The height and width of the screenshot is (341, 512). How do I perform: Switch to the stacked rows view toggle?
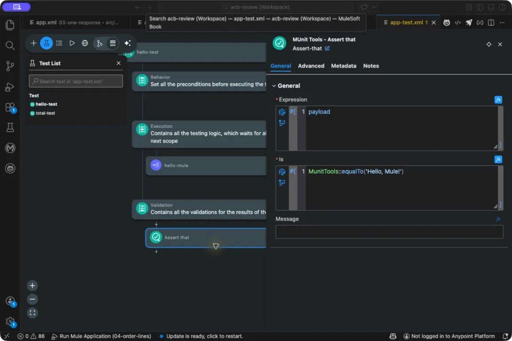[x=112, y=43]
